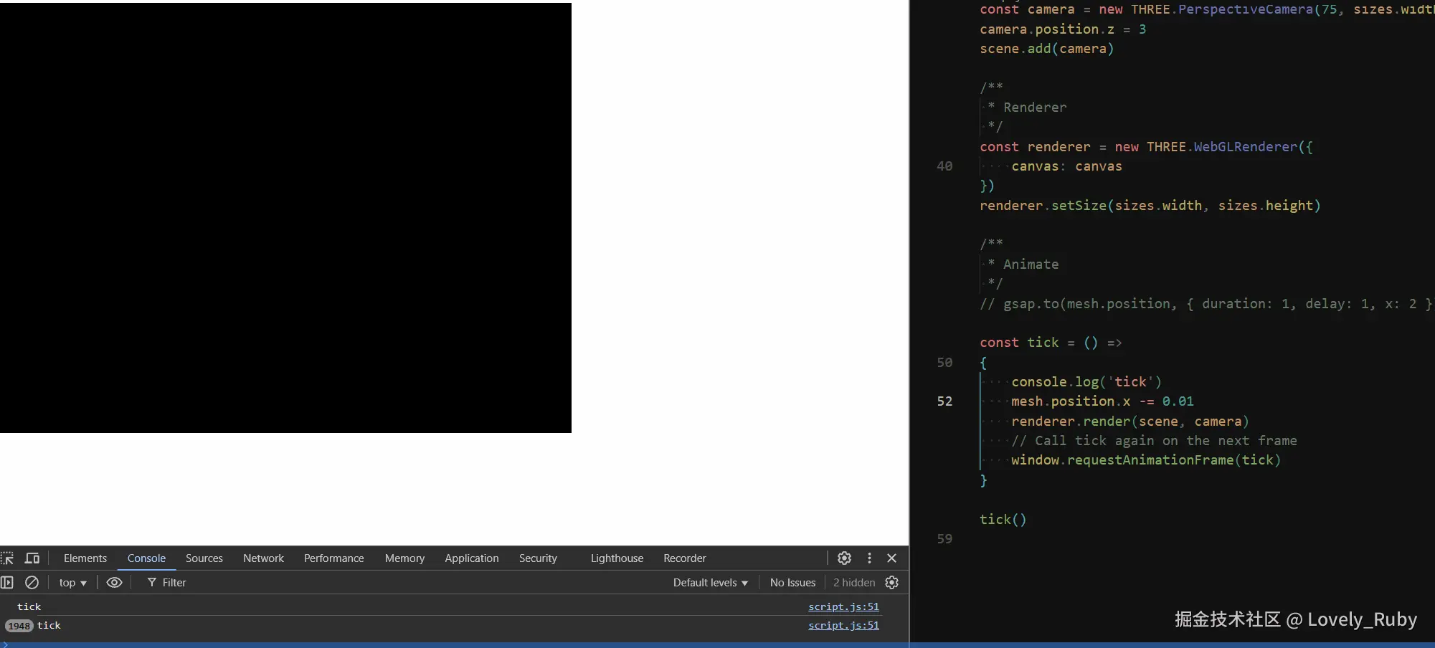The width and height of the screenshot is (1435, 648).
Task: Open the Sources tab
Action: click(x=204, y=558)
